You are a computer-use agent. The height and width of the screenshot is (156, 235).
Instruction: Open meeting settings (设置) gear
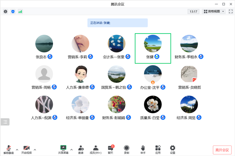[x=173, y=149]
